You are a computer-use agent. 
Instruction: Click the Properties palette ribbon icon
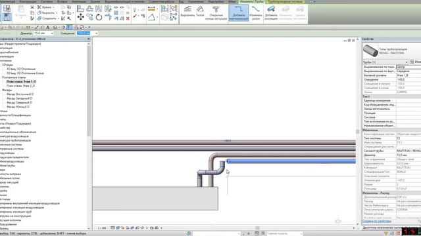(7, 17)
